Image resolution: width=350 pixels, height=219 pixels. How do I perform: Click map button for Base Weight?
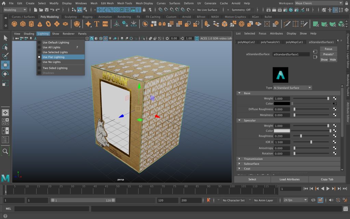[x=335, y=99]
